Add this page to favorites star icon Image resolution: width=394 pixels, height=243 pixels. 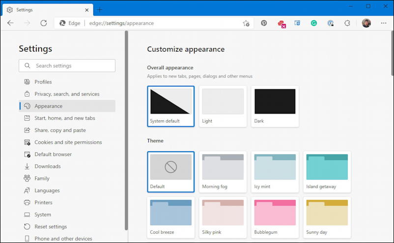coord(246,23)
